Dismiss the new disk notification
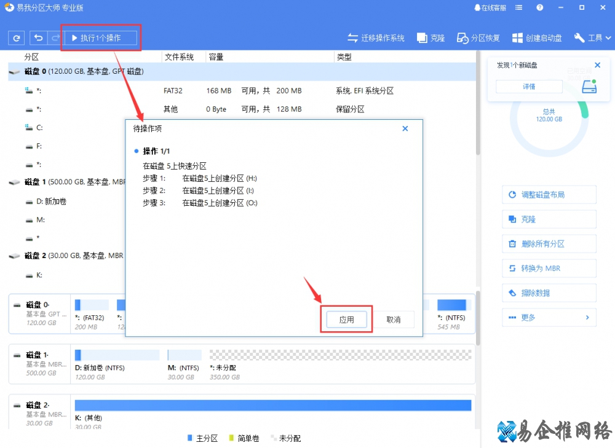 click(597, 65)
